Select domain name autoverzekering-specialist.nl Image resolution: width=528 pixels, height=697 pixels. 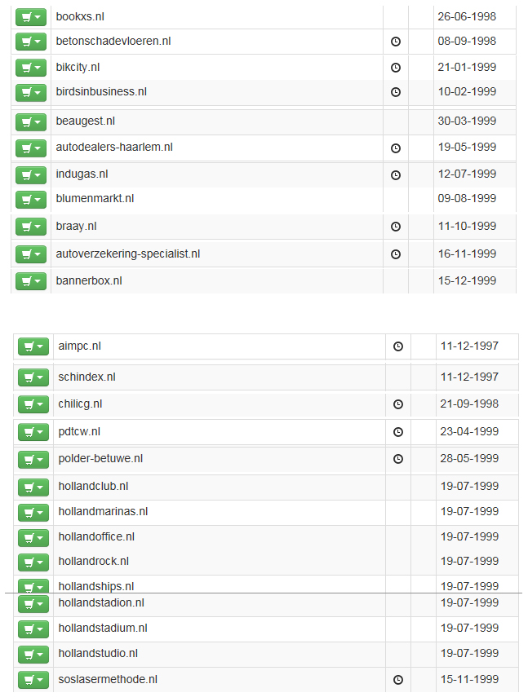[x=128, y=254]
